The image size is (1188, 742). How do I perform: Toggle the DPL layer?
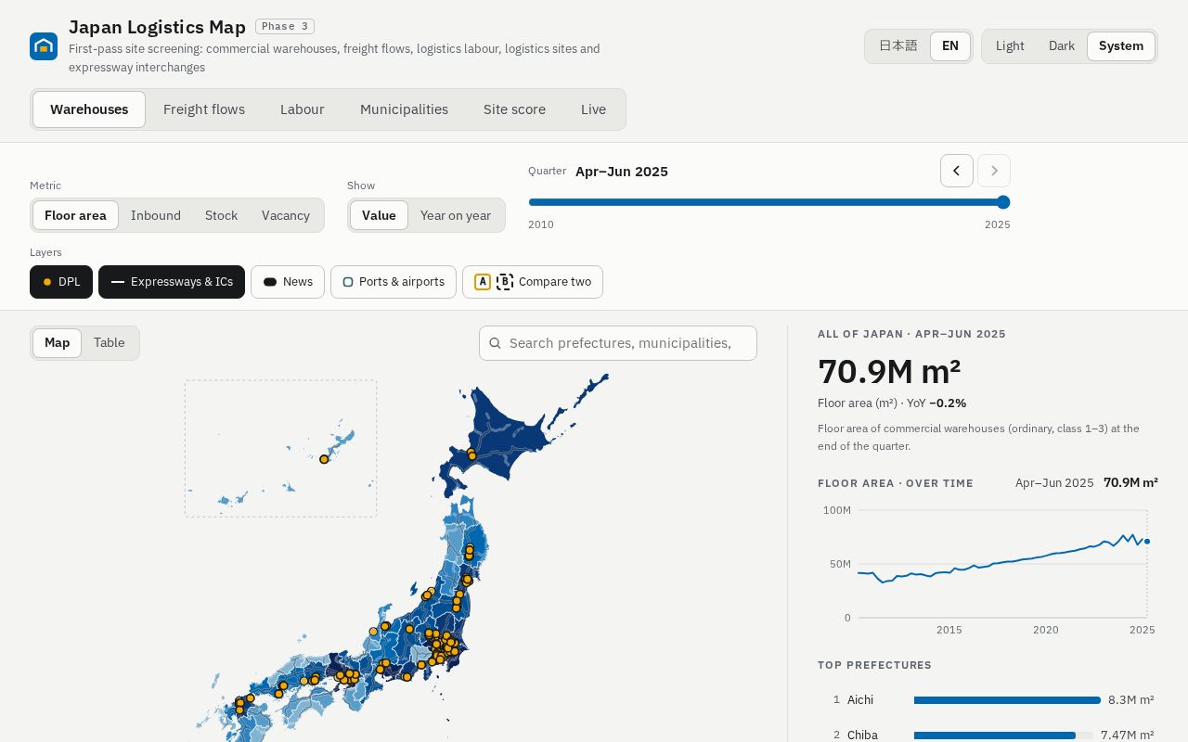(x=61, y=282)
